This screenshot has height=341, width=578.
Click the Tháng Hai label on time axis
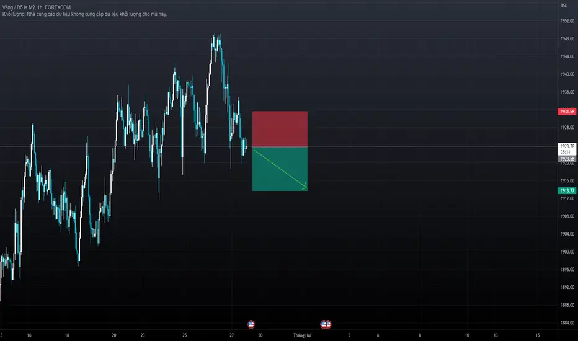pos(302,335)
